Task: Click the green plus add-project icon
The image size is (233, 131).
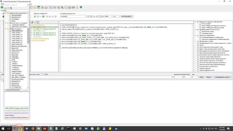Action: pyautogui.click(x=2, y=7)
